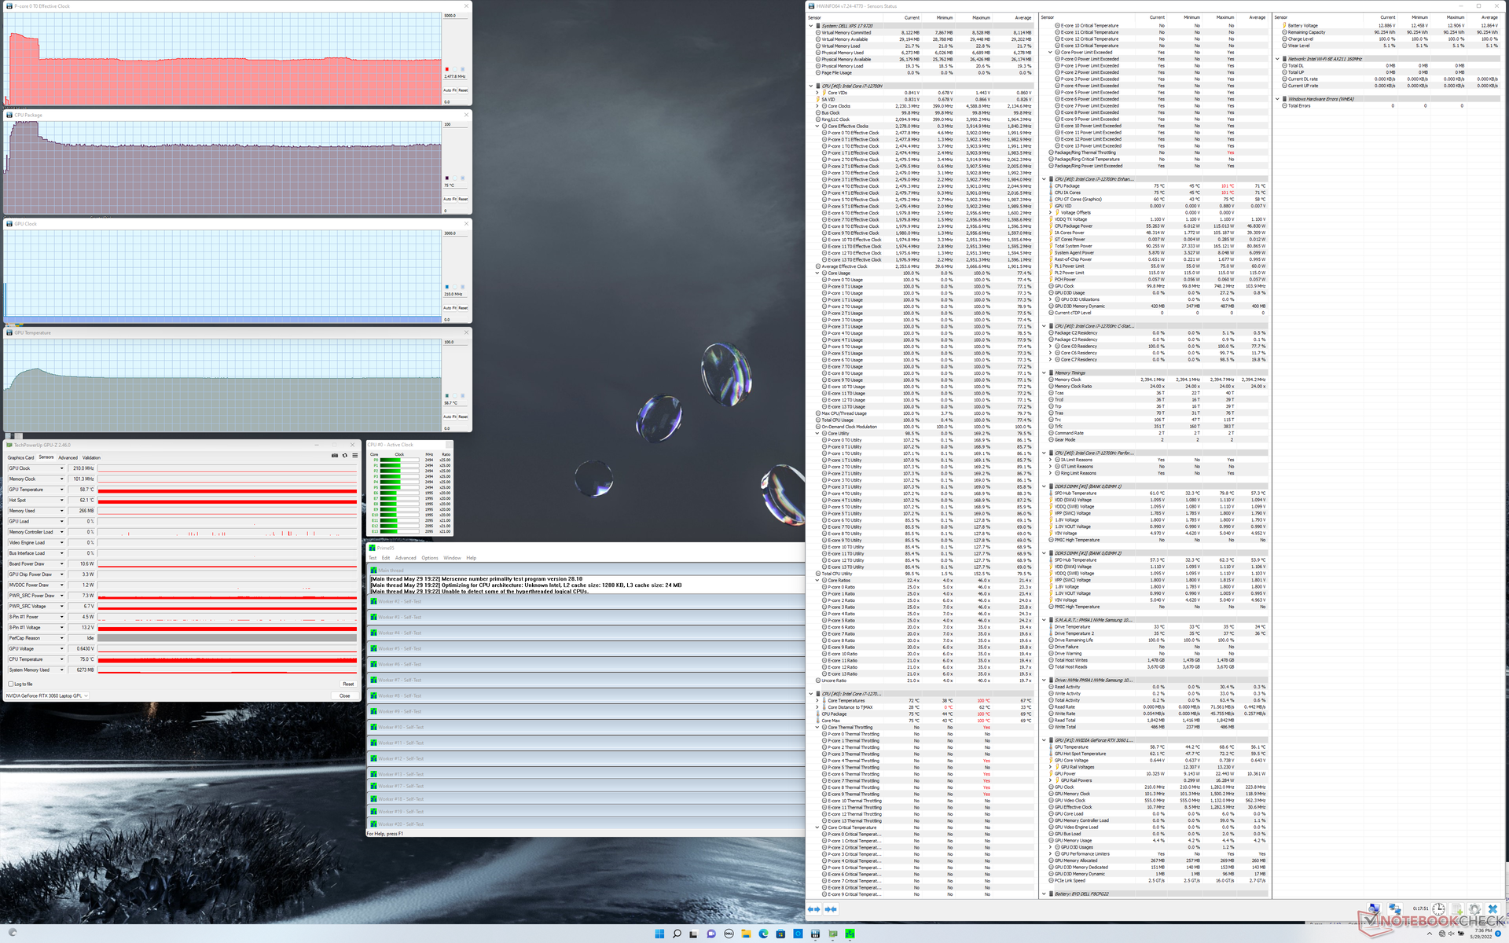This screenshot has height=943, width=1509.
Task: Open the GPU Clock sensor dropdown
Action: [x=61, y=468]
